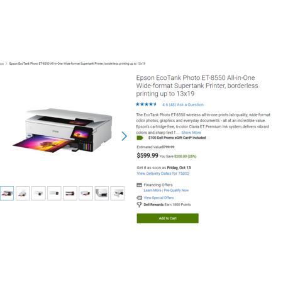Click the green promo tag icon

[x=140, y=138]
